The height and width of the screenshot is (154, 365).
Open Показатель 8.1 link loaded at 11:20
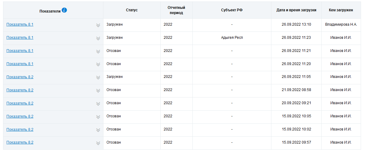point(20,64)
